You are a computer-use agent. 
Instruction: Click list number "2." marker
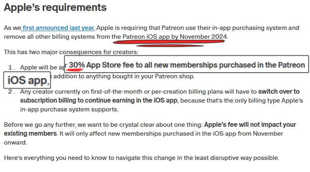point(12,92)
